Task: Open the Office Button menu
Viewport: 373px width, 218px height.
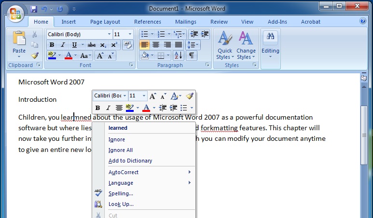Action: pyautogui.click(x=15, y=14)
